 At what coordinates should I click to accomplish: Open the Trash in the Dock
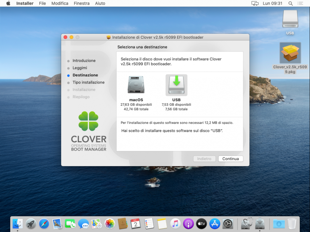[x=292, y=224]
